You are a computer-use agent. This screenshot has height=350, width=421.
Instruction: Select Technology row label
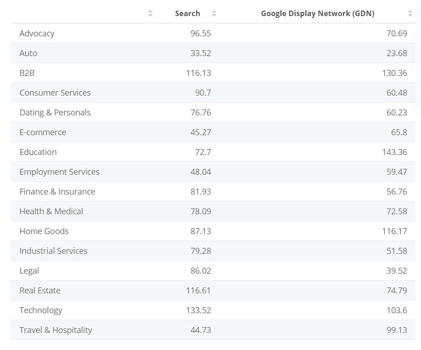(41, 310)
